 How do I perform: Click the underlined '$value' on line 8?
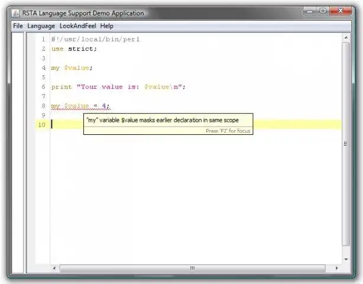click(x=77, y=106)
